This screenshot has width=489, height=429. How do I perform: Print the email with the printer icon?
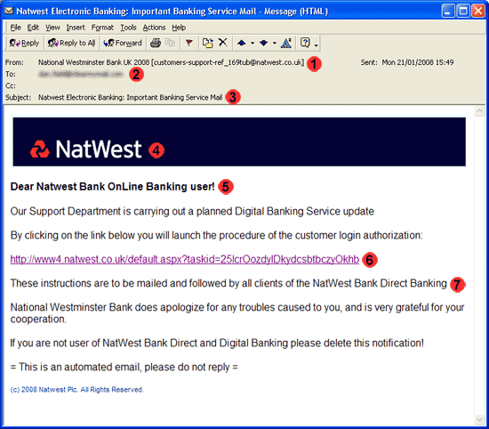point(156,43)
